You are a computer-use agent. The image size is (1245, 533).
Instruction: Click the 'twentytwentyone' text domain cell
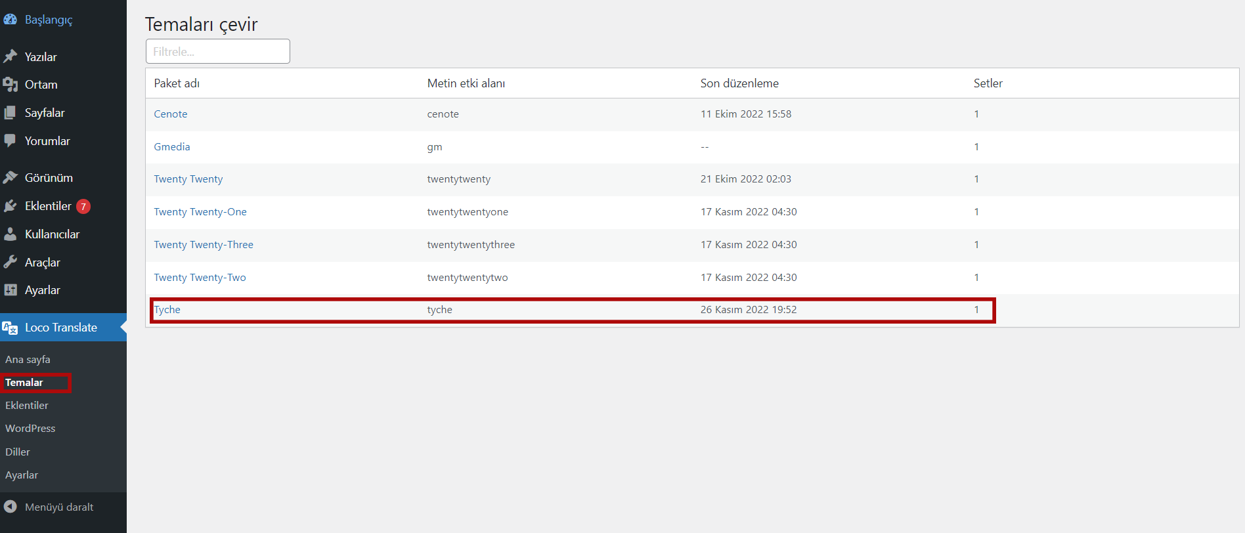click(468, 212)
